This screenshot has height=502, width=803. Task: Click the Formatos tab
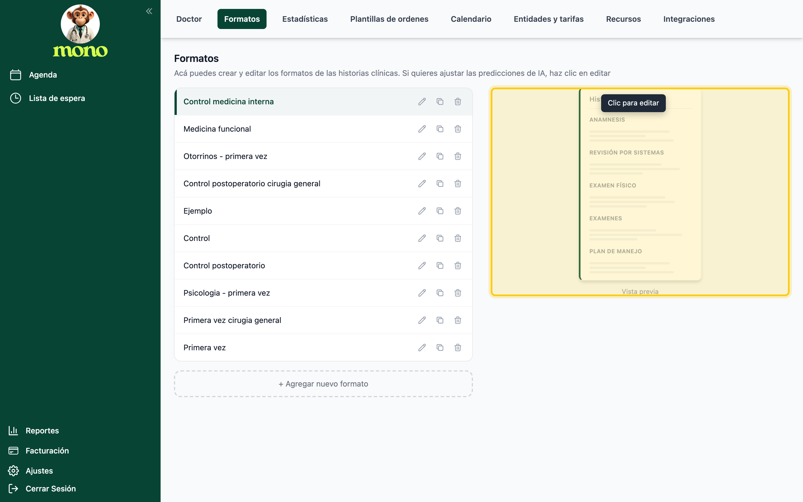point(242,19)
